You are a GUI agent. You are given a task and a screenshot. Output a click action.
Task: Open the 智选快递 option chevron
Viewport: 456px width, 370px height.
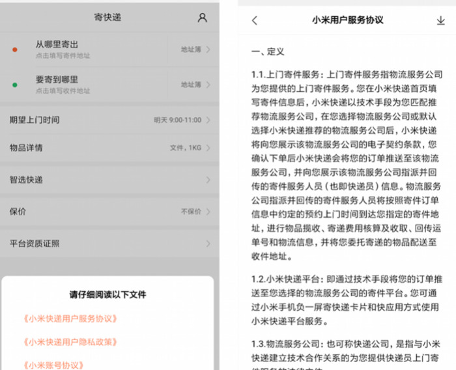[208, 180]
